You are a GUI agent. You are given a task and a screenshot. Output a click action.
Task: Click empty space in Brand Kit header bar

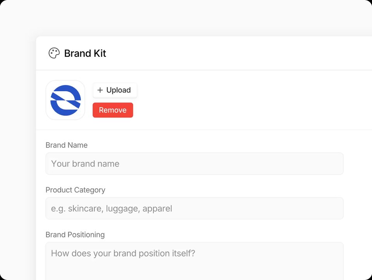click(x=232, y=53)
